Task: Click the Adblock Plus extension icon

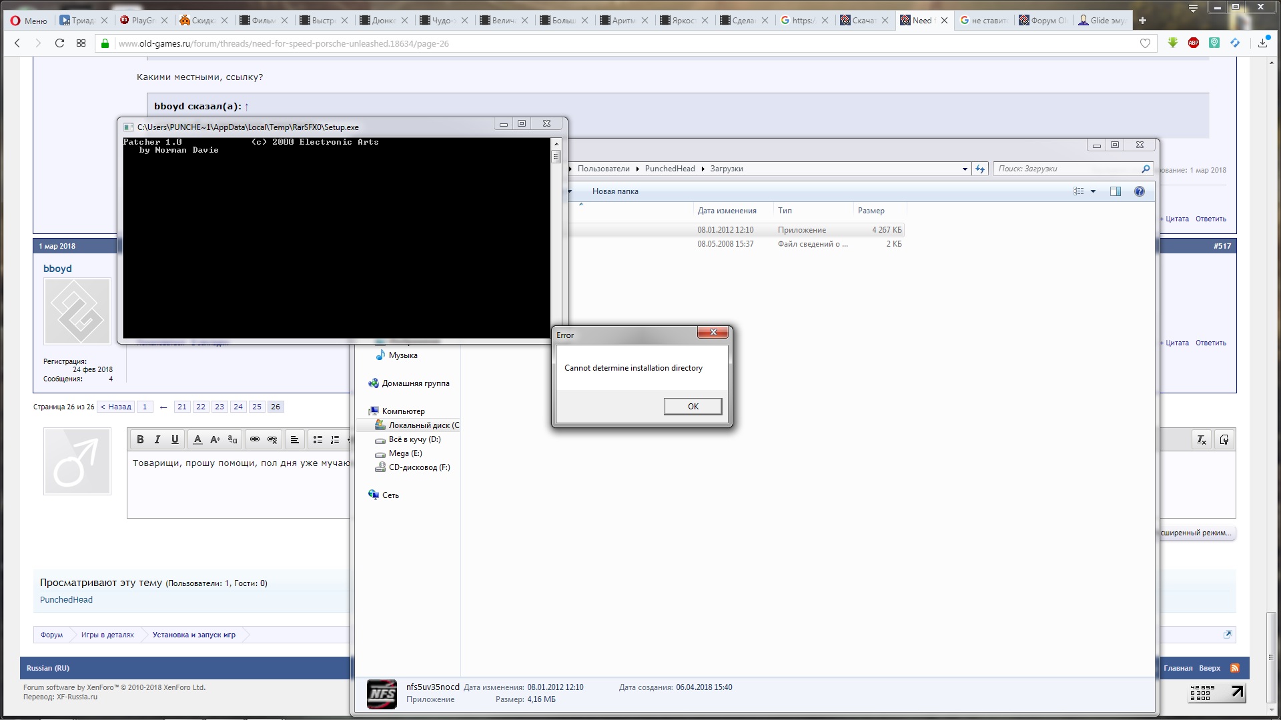Action: pyautogui.click(x=1194, y=43)
